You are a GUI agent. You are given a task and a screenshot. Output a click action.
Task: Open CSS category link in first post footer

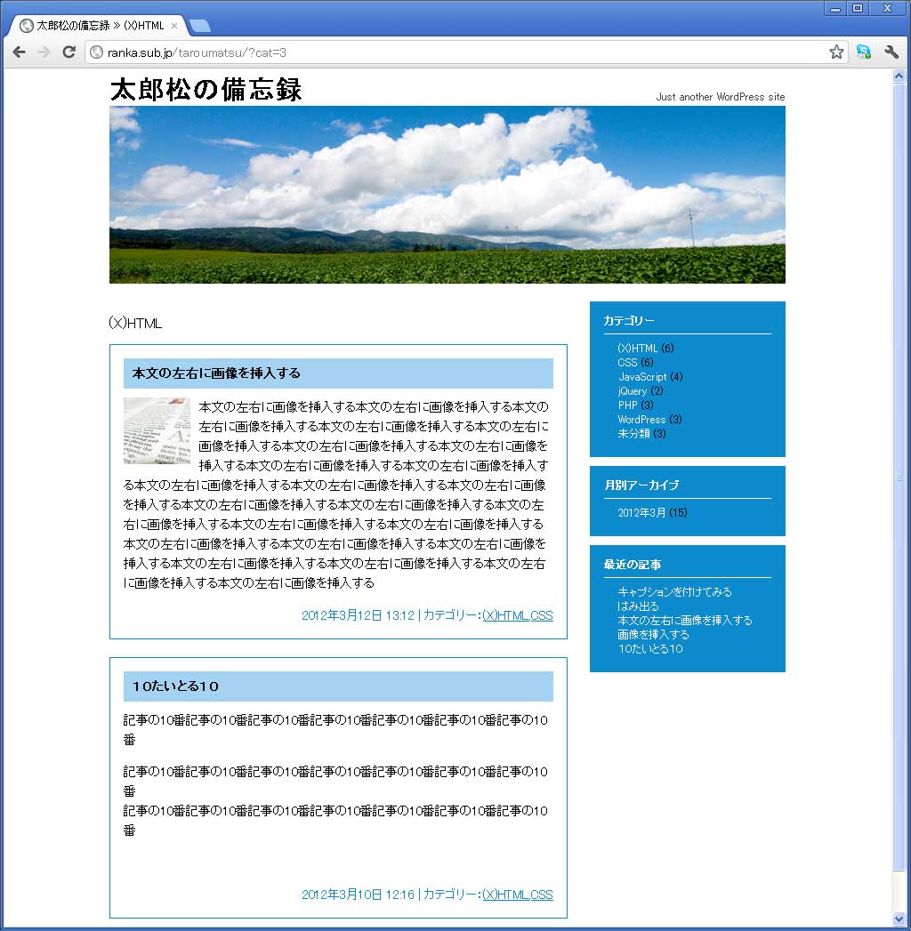click(x=542, y=615)
